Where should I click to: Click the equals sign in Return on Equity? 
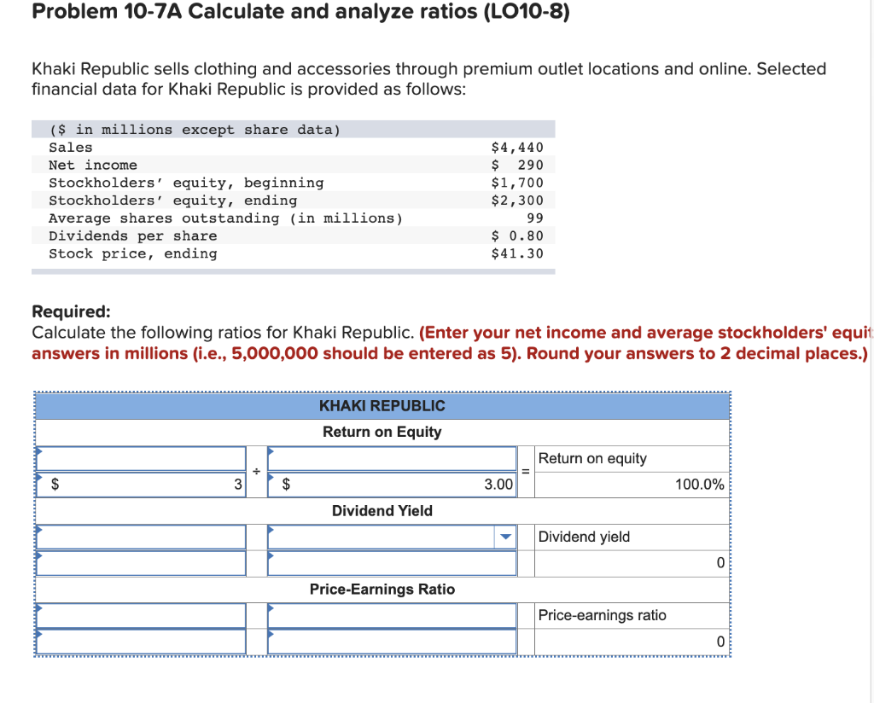525,472
